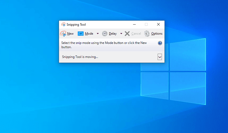
Task: Click the Cancel X icon
Action: [127, 34]
